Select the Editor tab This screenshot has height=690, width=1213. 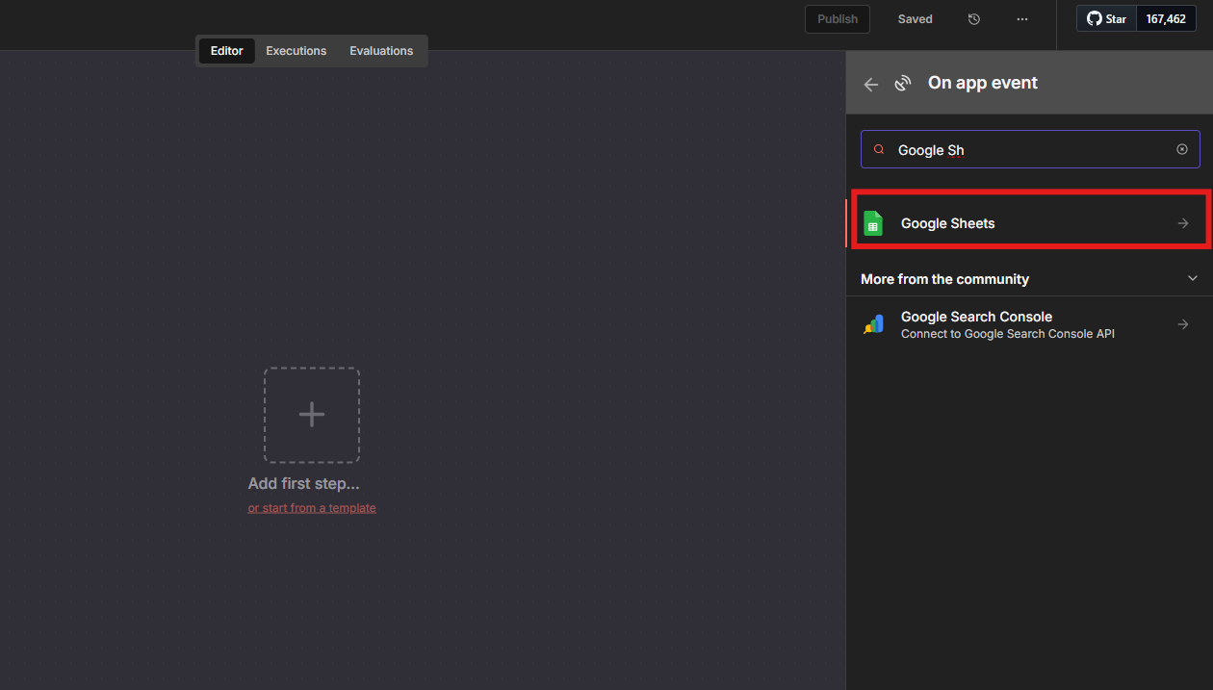[x=227, y=51]
